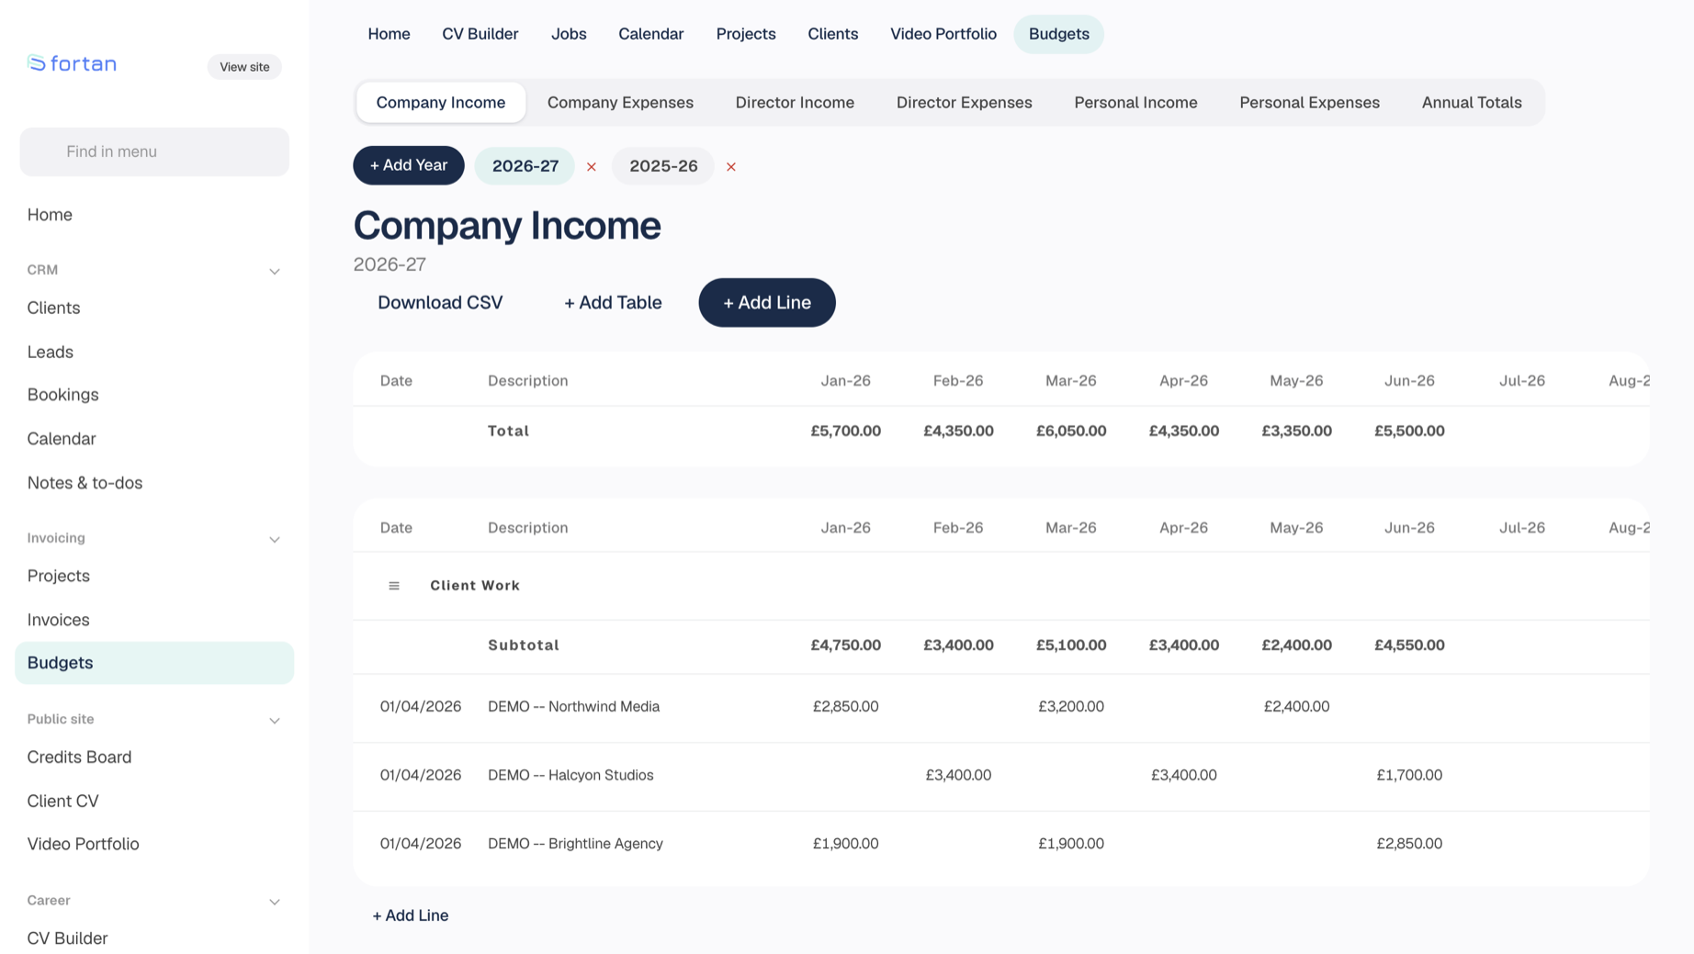Click the fortan logo

tap(72, 63)
